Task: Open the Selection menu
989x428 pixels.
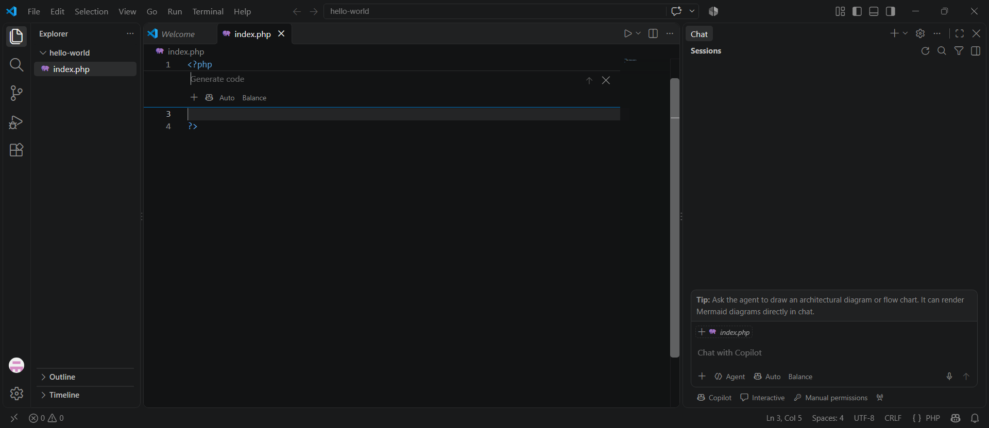Action: coord(91,11)
